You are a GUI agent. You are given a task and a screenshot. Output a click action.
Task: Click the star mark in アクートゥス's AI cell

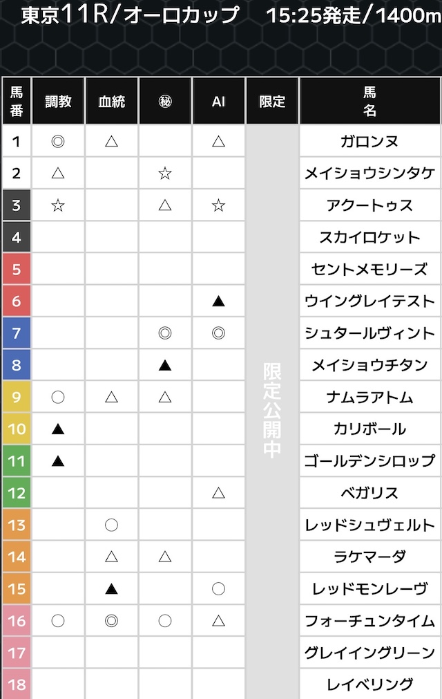[x=219, y=205]
